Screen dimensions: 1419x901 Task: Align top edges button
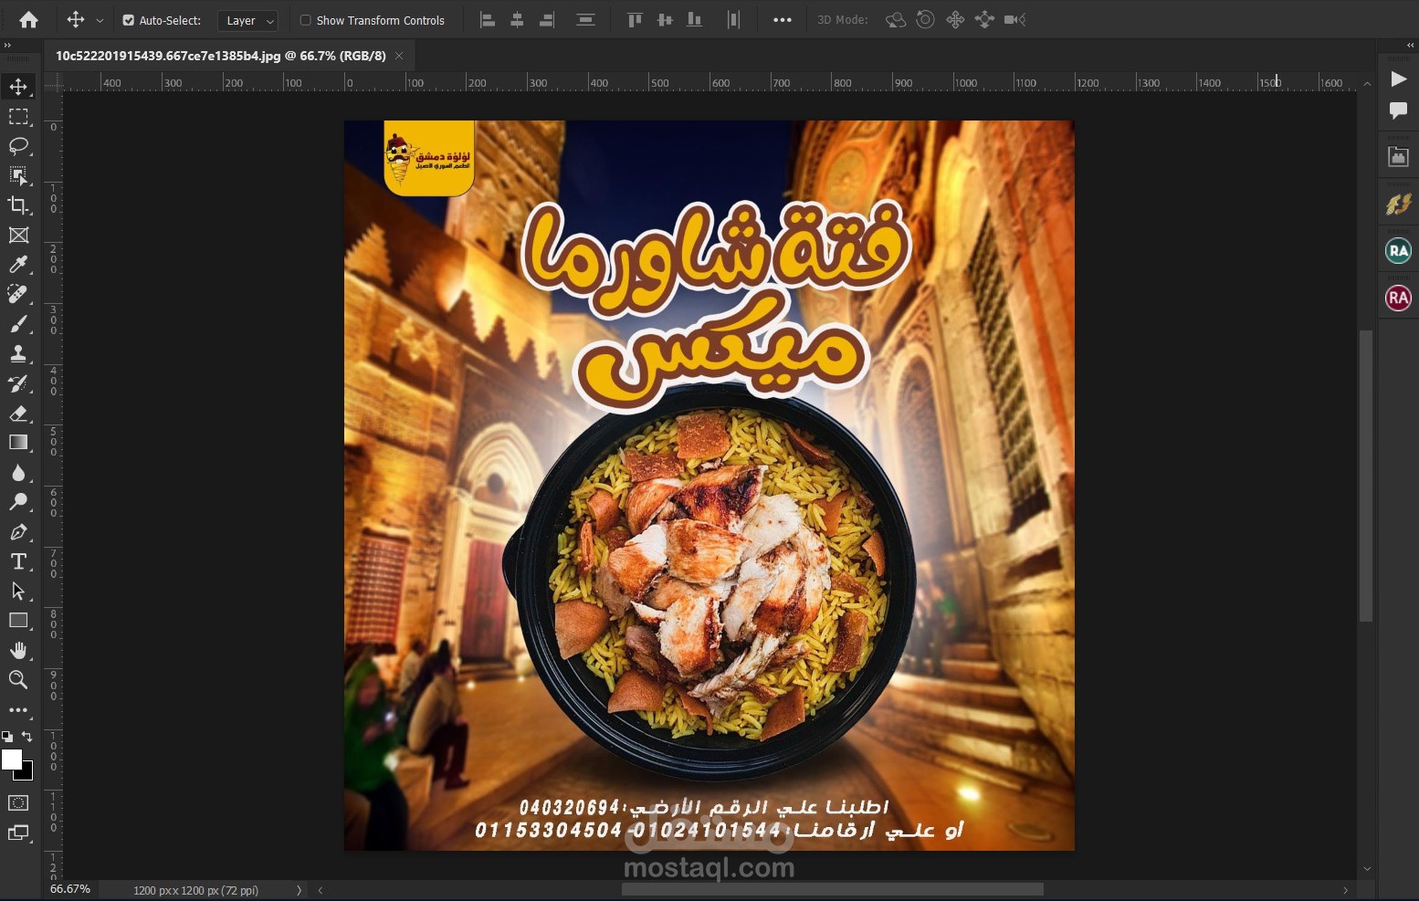[x=635, y=19]
